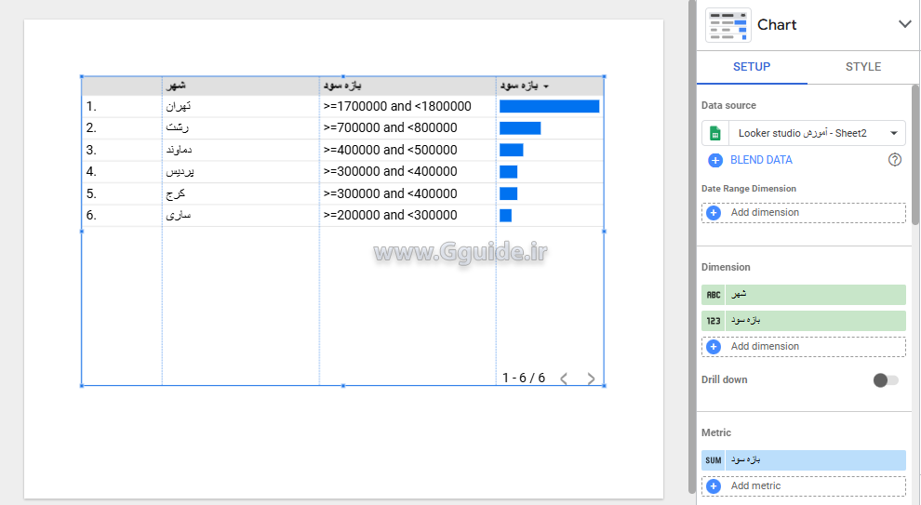Screen dimensions: 921x505
Task: Click the SUM aggregation icon on metric
Action: (x=714, y=460)
